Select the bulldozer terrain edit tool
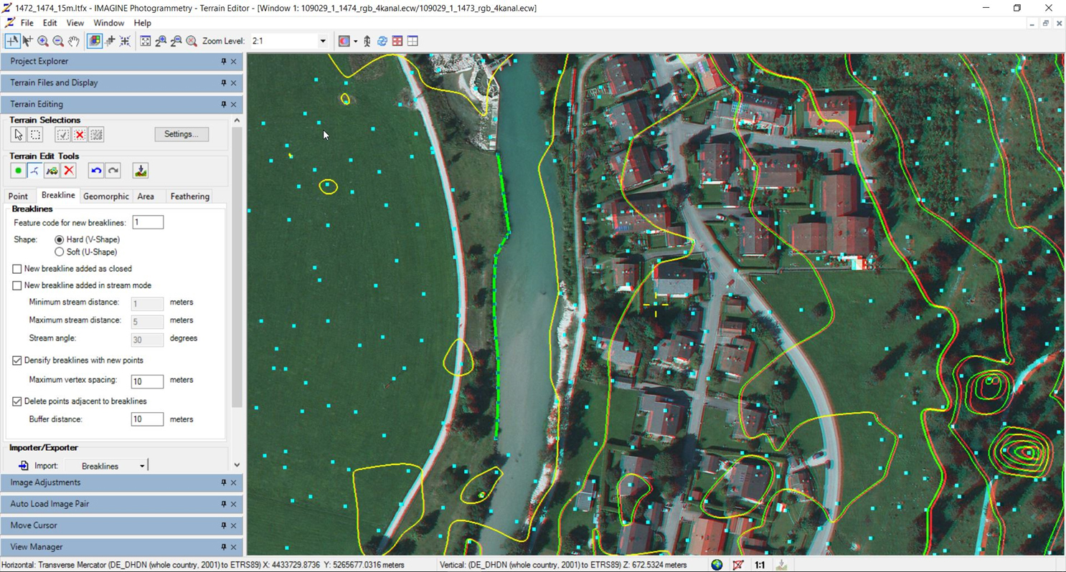 (x=52, y=171)
